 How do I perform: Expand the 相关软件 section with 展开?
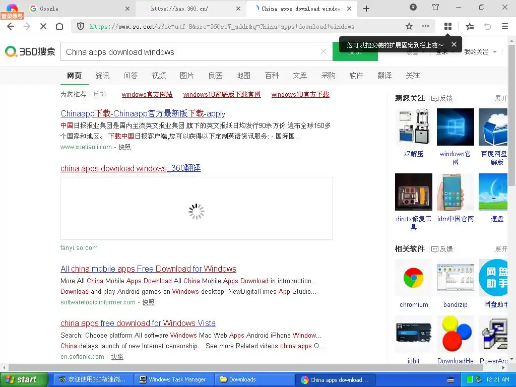pos(501,249)
